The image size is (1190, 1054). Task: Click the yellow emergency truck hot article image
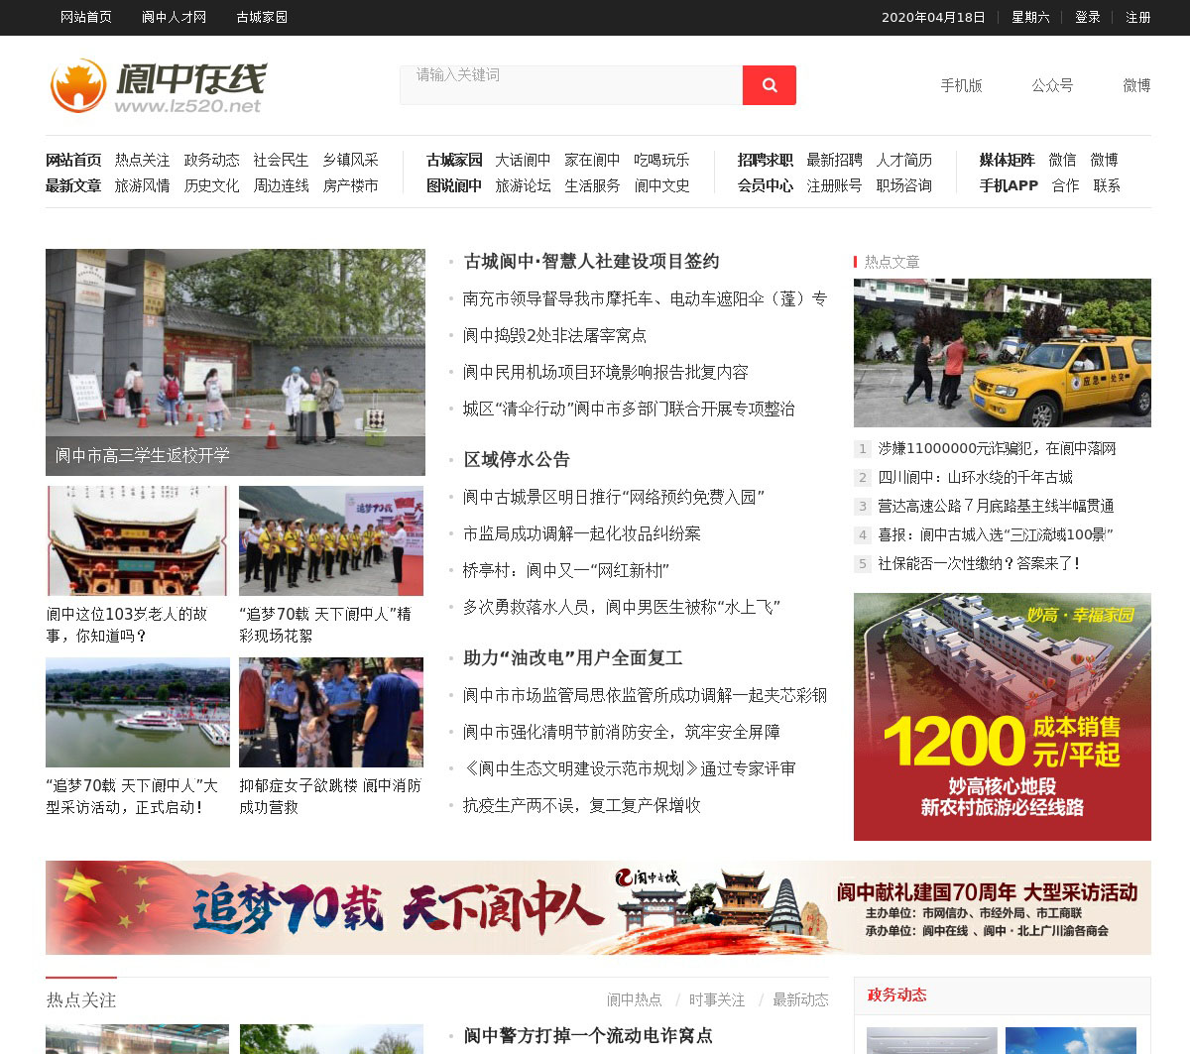(x=1002, y=353)
